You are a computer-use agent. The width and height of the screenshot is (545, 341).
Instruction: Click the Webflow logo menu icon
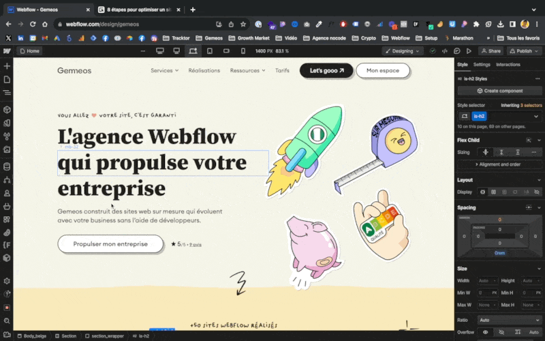pos(7,51)
